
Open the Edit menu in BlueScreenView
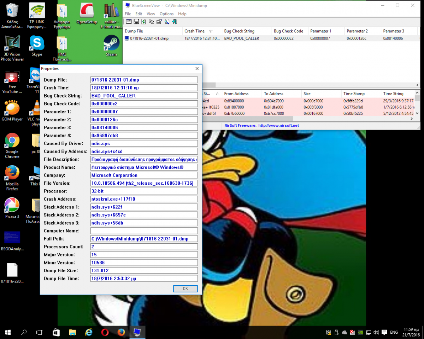(x=139, y=14)
